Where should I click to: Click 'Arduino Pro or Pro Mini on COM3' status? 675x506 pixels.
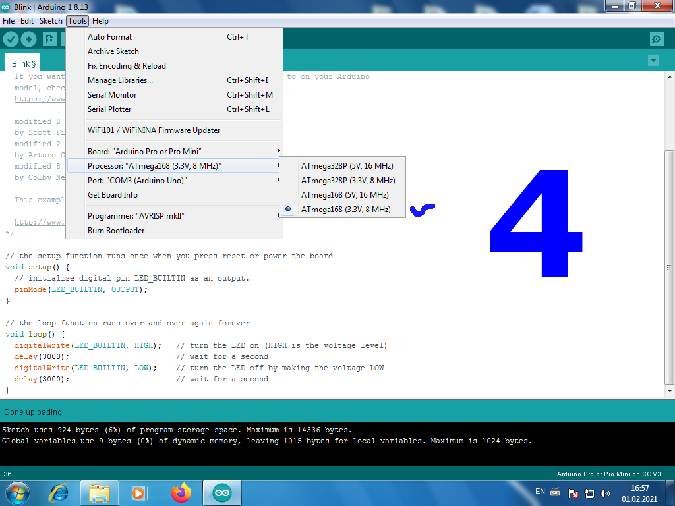point(609,474)
